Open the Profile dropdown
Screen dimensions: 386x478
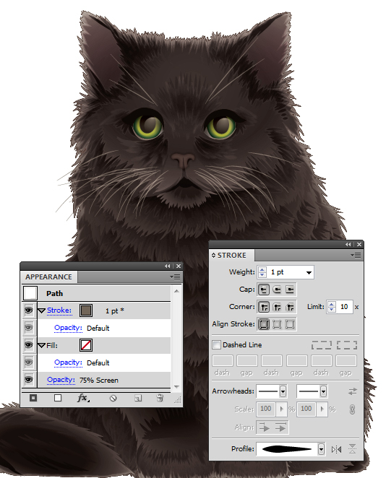pos(321,449)
